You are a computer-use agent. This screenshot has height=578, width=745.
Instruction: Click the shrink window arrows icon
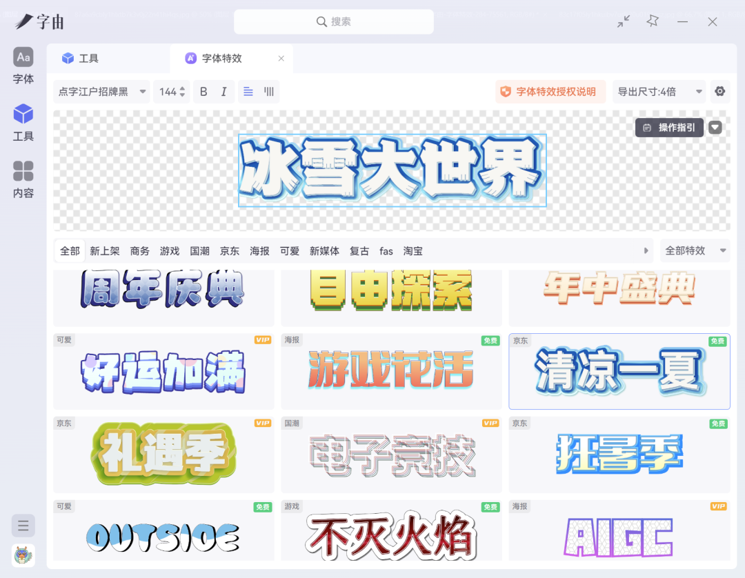(624, 21)
